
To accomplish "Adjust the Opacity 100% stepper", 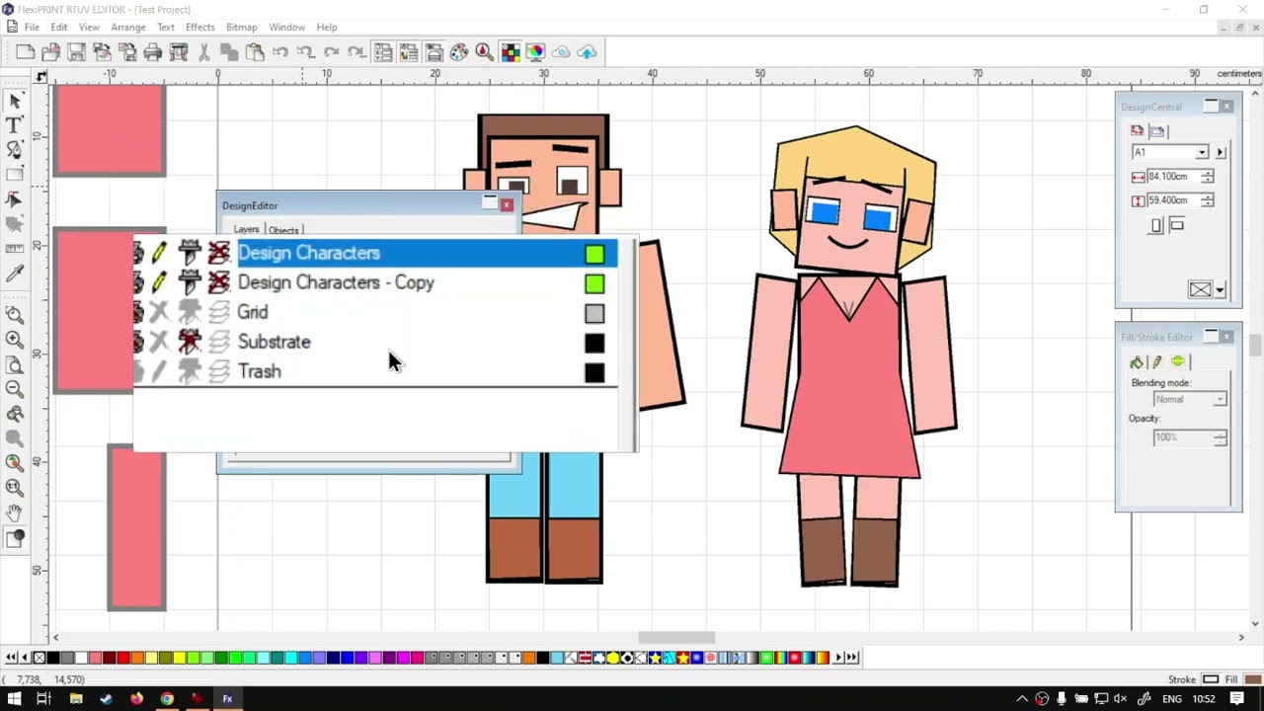I will [1220, 437].
